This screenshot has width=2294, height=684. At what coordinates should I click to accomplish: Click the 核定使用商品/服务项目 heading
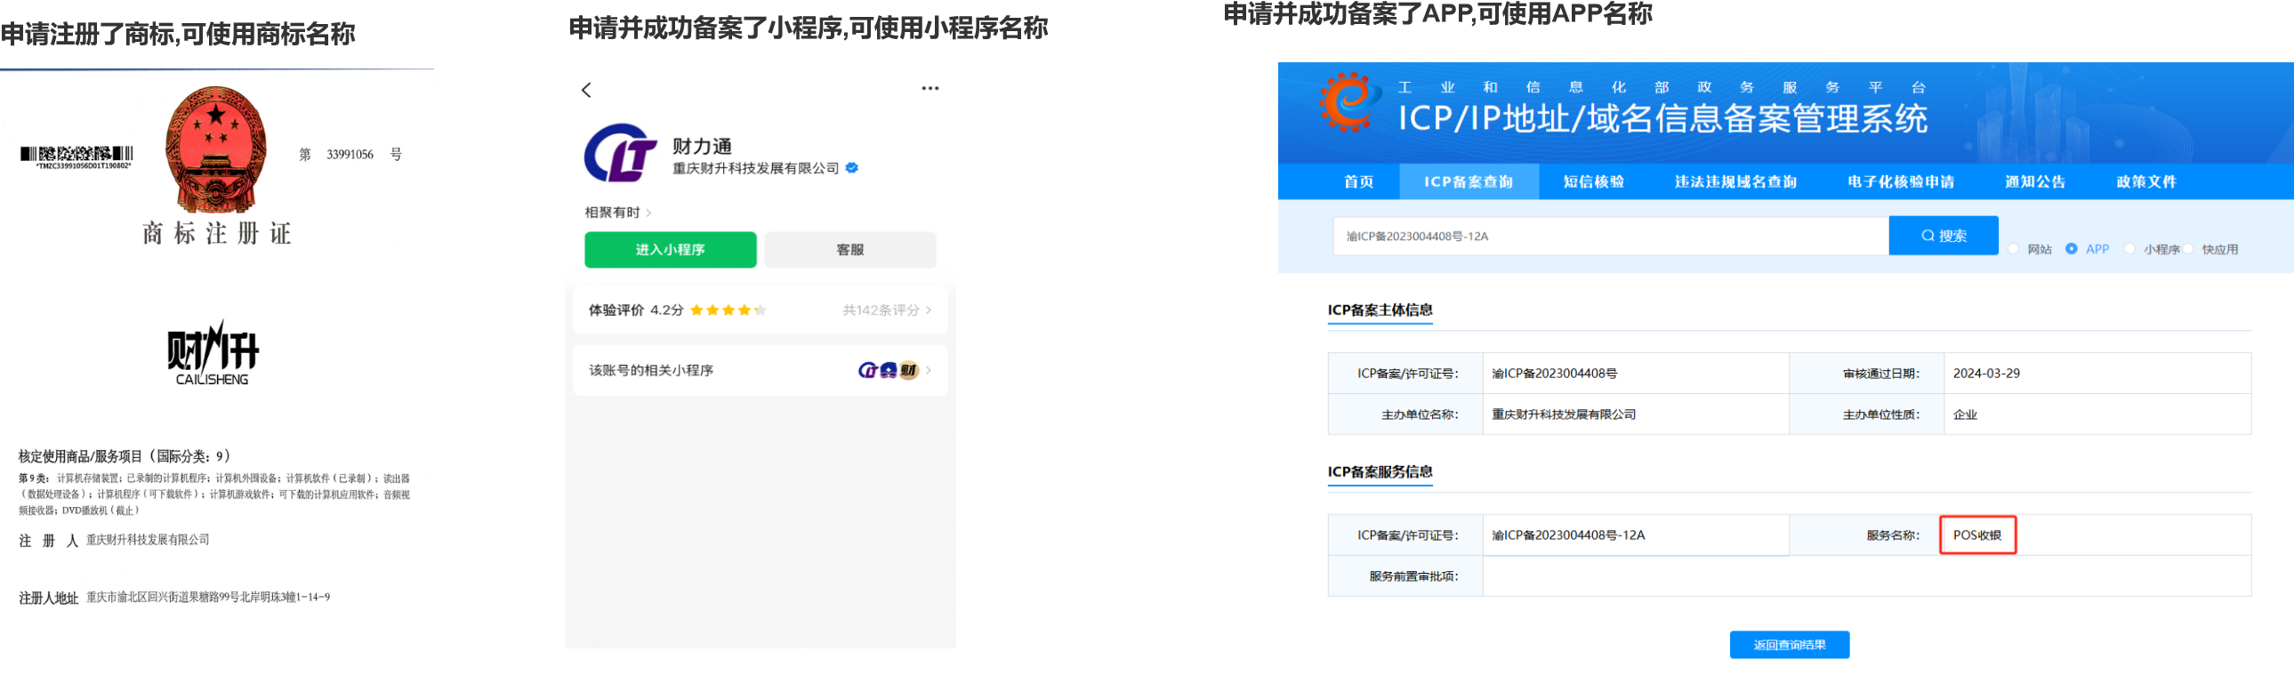coord(125,456)
